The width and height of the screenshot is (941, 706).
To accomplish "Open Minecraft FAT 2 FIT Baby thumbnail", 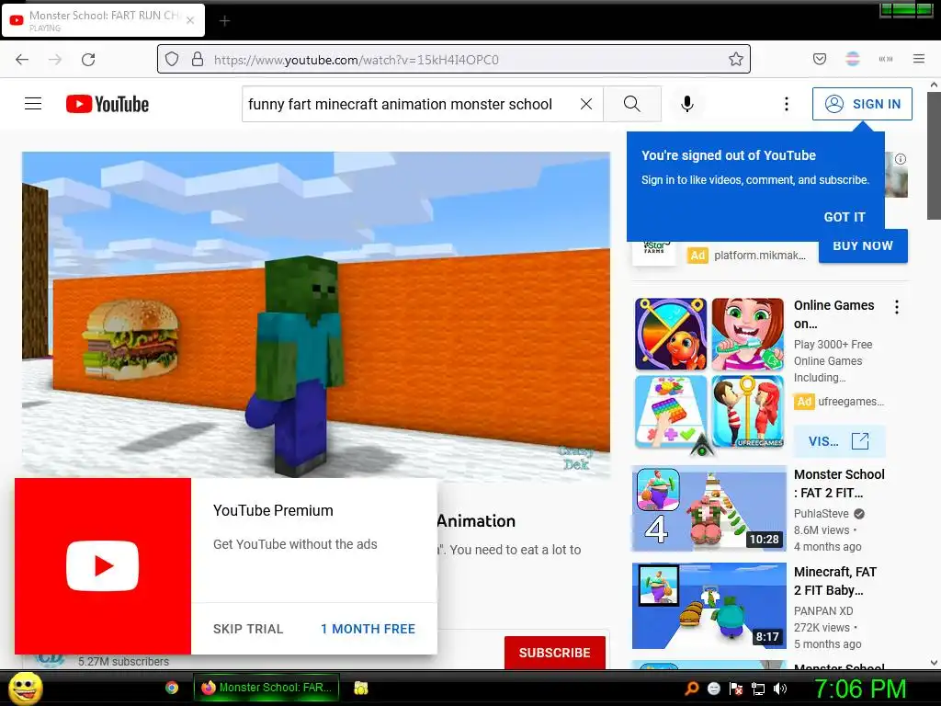I will click(709, 606).
